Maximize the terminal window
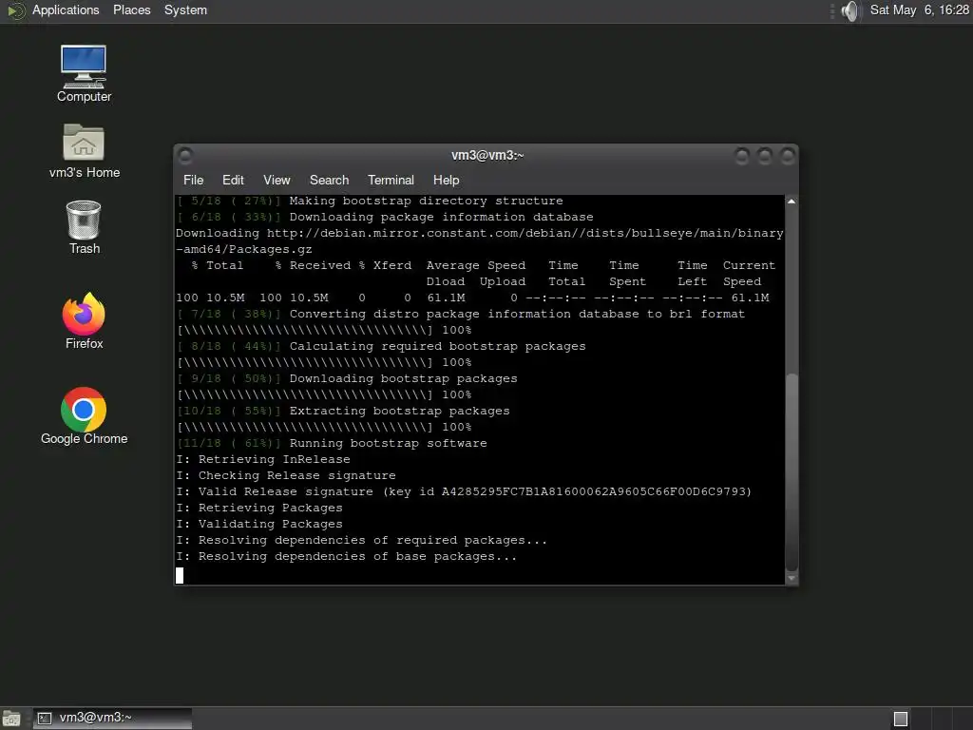973x730 pixels. [765, 156]
